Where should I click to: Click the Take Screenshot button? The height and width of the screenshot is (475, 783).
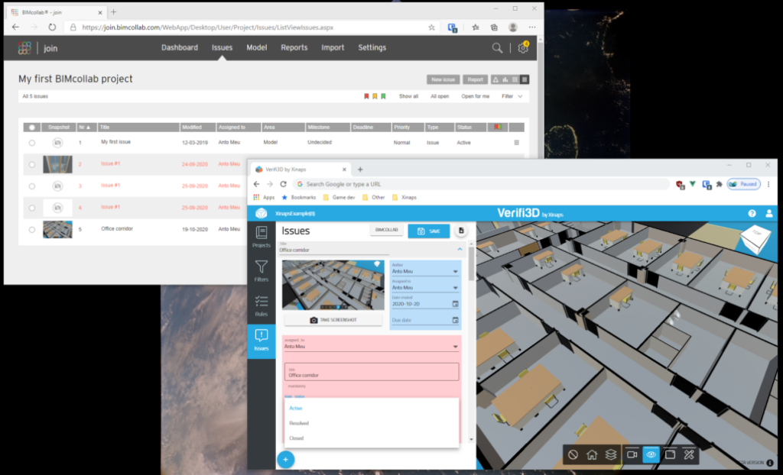[333, 320]
